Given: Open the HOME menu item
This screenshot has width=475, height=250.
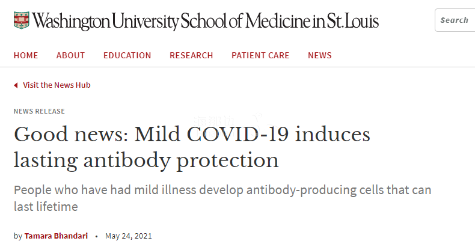Looking at the screenshot, I should pos(26,55).
